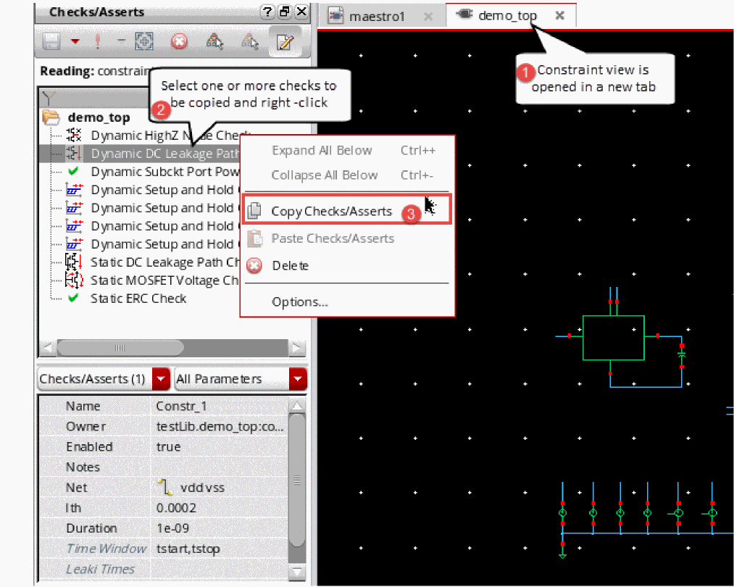
Task: Open the Checks/Asserts (1) dropdown
Action: pos(162,379)
